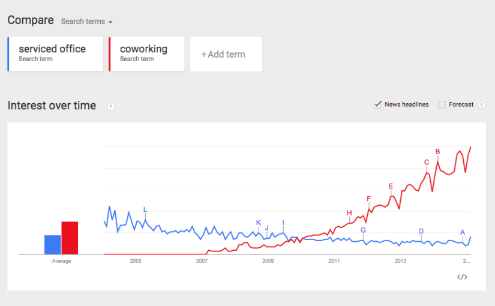Click the blue average bar
Screen dimensions: 495x306
pos(53,244)
